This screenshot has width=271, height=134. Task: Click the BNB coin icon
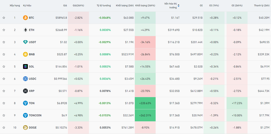(x=25, y=54)
